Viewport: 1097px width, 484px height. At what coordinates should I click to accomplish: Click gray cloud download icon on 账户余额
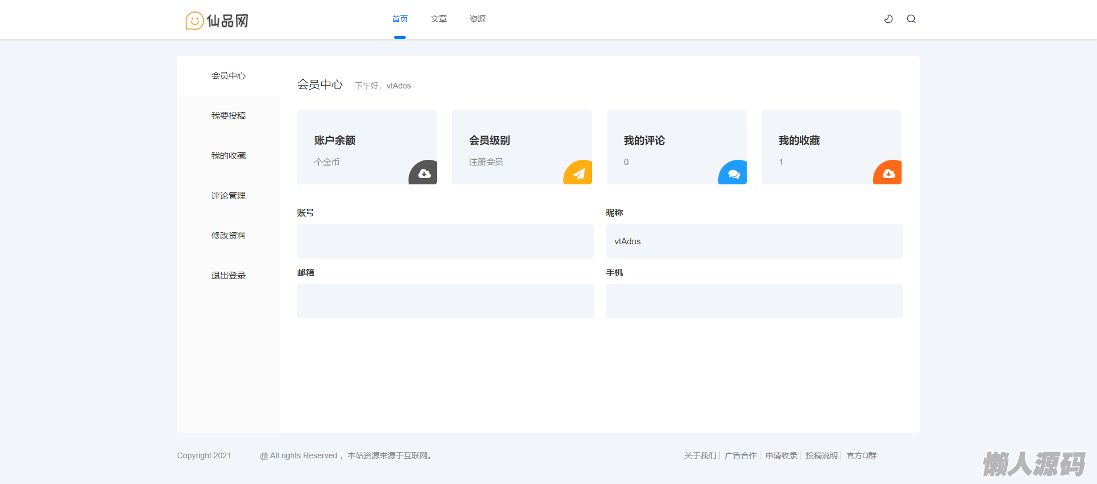[x=424, y=174]
